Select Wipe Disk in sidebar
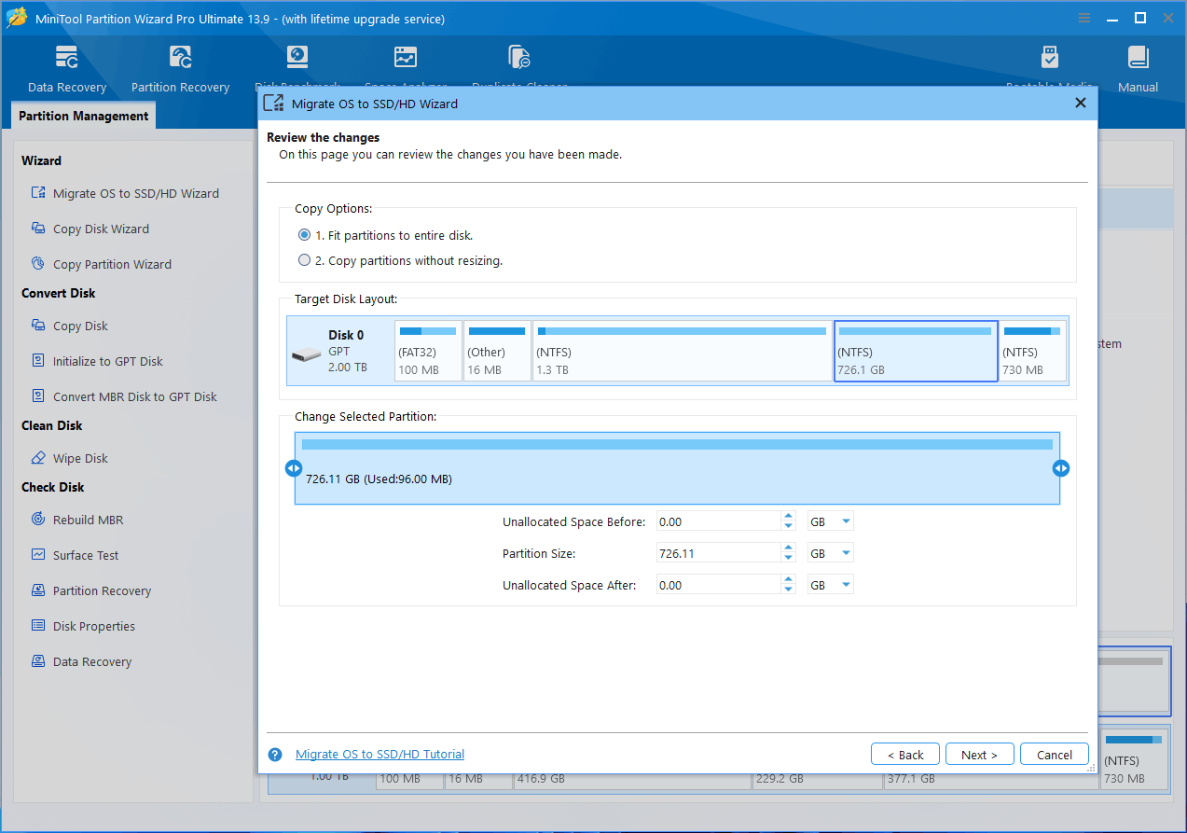The height and width of the screenshot is (833, 1187). coord(69,458)
